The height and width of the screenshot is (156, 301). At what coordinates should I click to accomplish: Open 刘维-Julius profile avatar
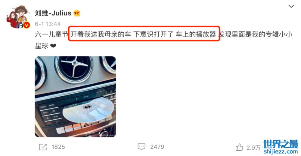tap(18, 17)
